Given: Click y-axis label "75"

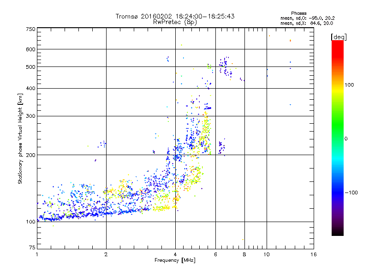Looking at the screenshot, I should tap(32, 247).
